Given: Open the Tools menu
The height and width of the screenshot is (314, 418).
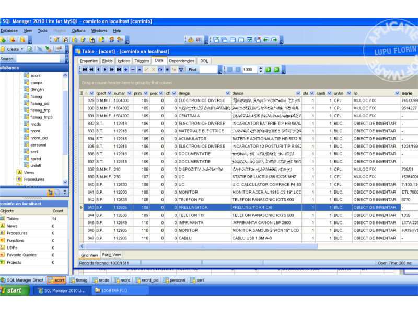Looking at the screenshot, I should click(x=42, y=31).
